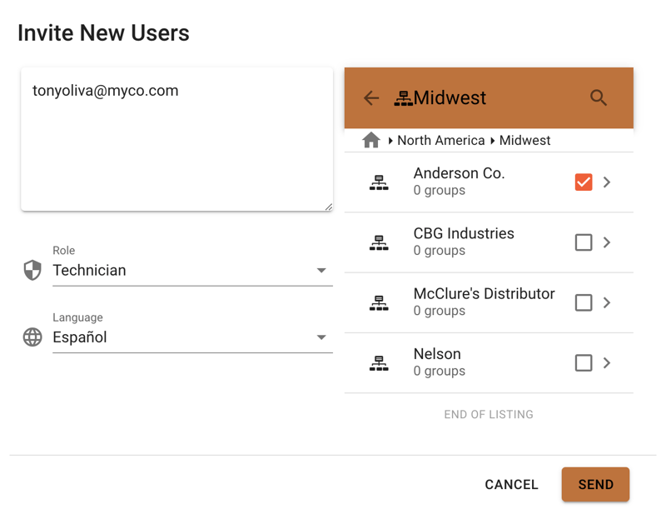Viewport: 666px width, 524px height.
Task: Click the home icon in the breadcrumb bar
Action: [371, 140]
